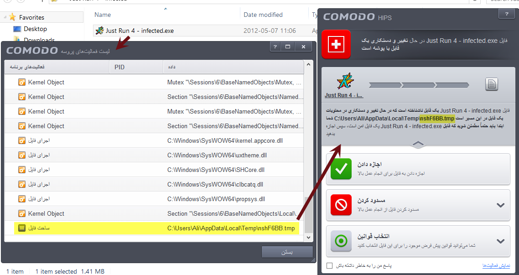The width and height of the screenshot is (519, 275).
Task: Click the Favorites star icon in Explorer
Action: (x=13, y=17)
